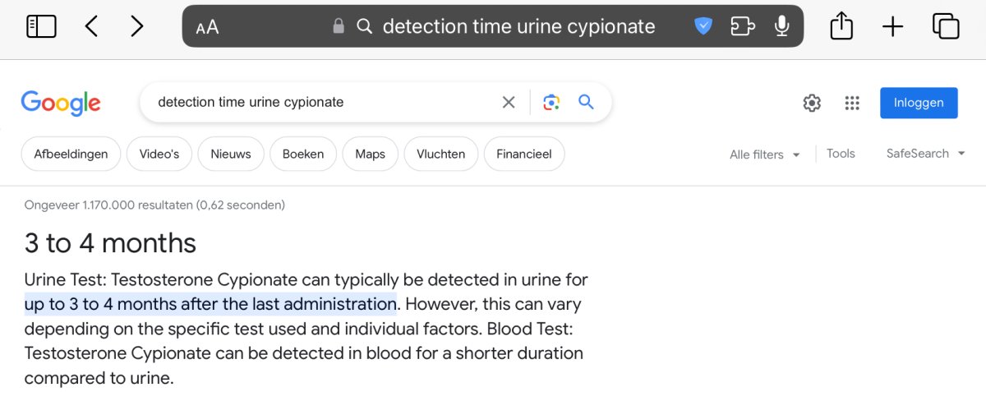Screen dimensions: 986x401
Task: Switch to the Afbeeldingen tab
Action: (x=71, y=154)
